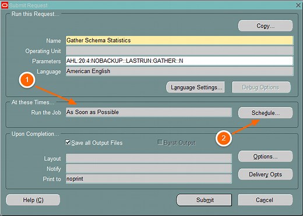303x216 pixels.
Task: Open Language Settings...
Action: (196, 87)
